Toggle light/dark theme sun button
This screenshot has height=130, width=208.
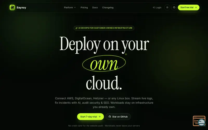(167, 8)
